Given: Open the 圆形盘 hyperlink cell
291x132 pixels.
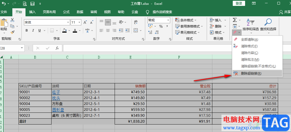Looking at the screenshot, I should coord(58,110).
